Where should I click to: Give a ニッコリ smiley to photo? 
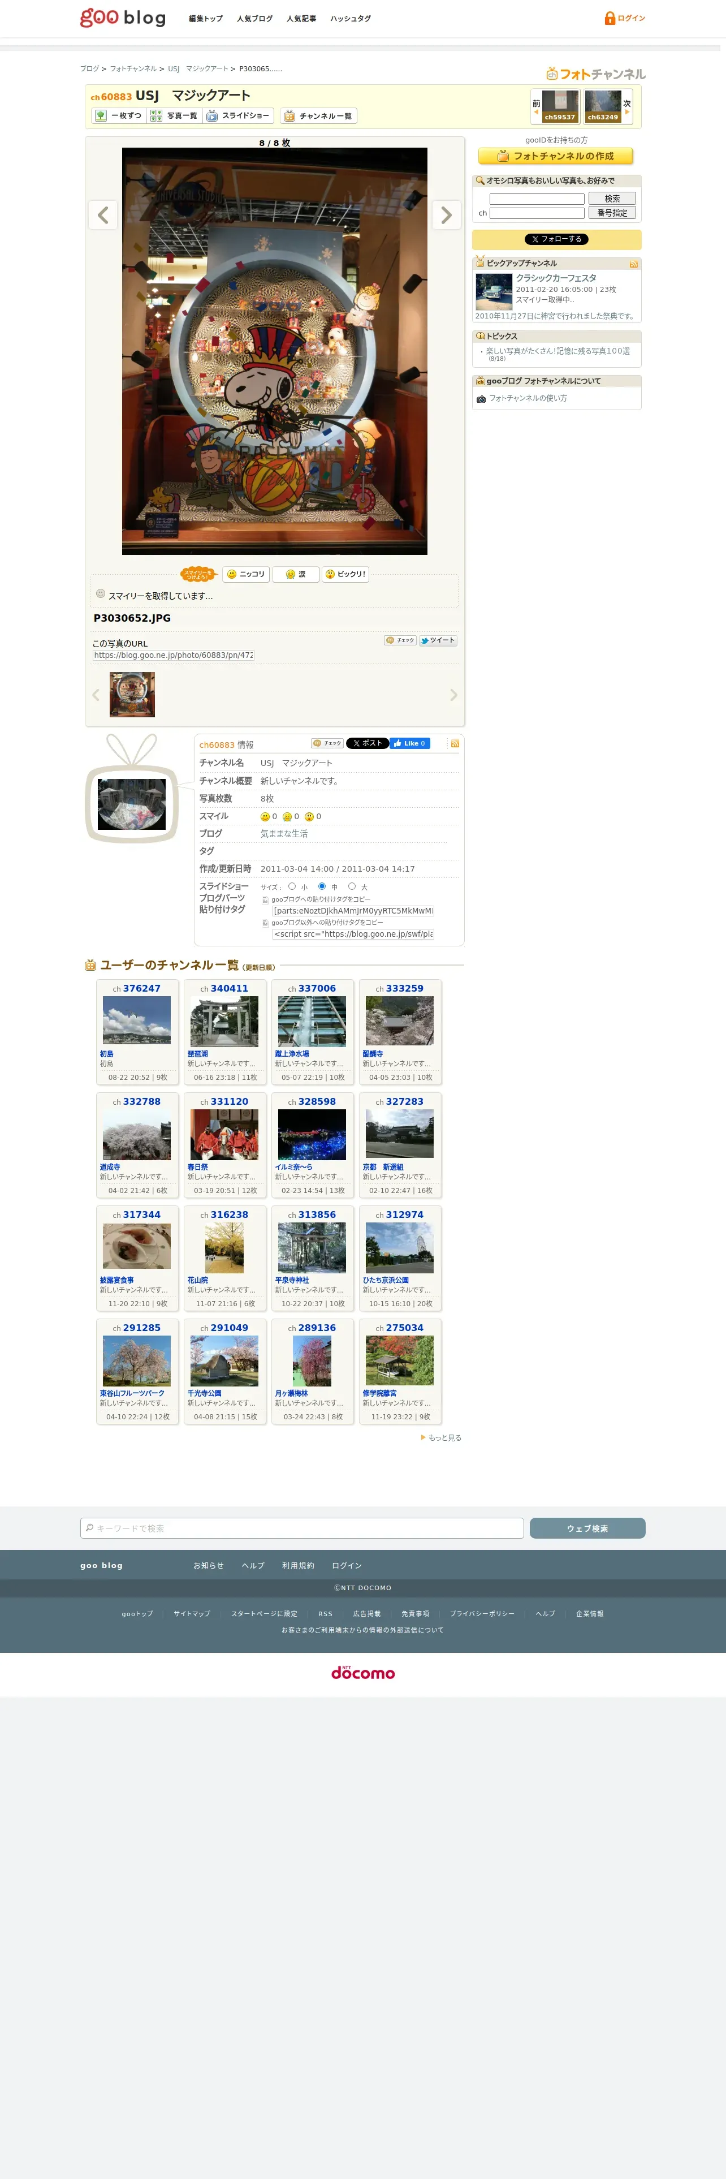click(x=246, y=574)
